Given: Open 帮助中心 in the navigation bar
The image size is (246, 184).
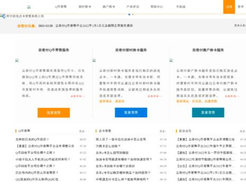Looking at the screenshot, I should tap(156, 7).
